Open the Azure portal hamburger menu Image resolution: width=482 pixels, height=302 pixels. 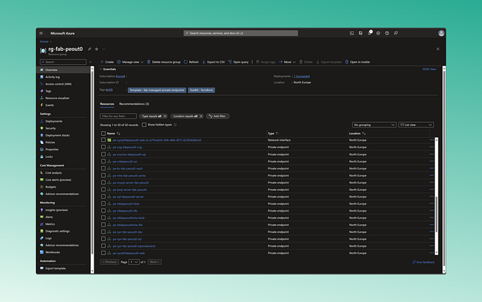pos(41,33)
